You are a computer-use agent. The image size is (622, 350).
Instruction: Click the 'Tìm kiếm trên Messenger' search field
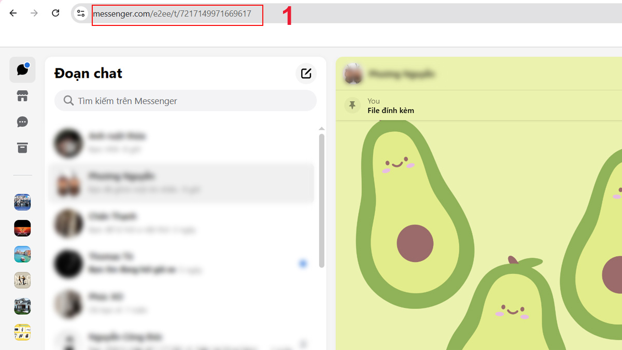185,101
